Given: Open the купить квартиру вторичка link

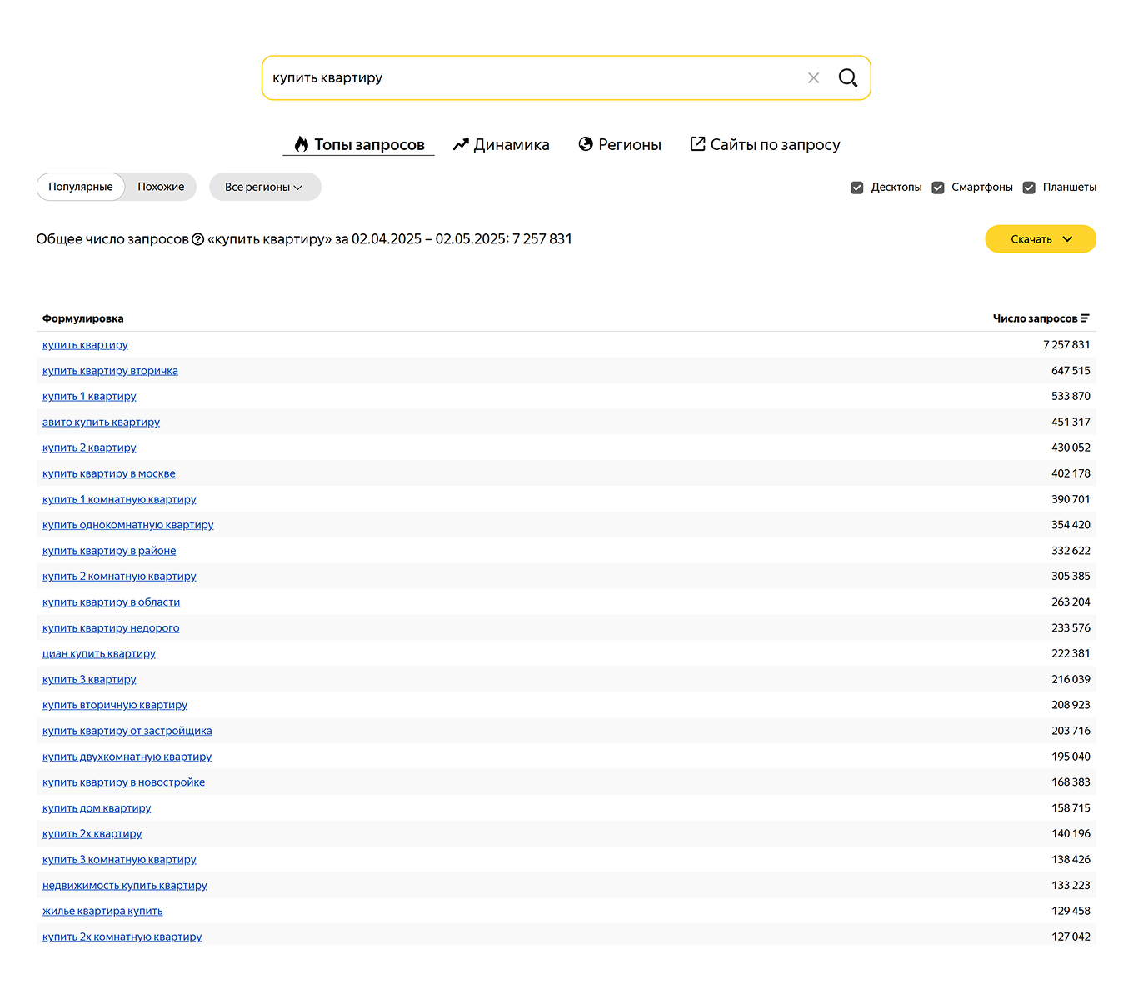Looking at the screenshot, I should tap(110, 371).
